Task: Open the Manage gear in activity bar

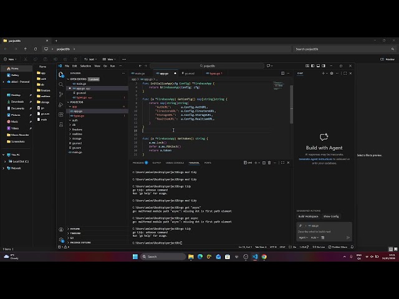Action: 61,239
